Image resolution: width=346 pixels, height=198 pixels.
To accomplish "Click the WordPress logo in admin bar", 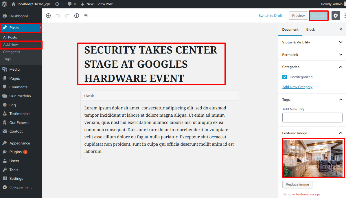I will coord(4,4).
